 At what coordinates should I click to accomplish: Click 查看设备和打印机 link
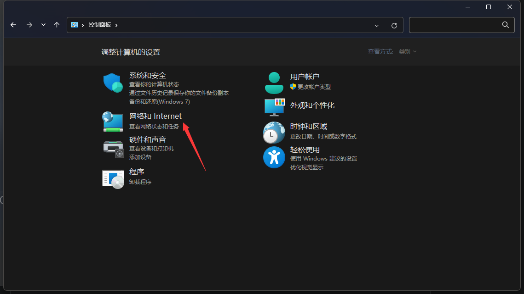(x=151, y=148)
